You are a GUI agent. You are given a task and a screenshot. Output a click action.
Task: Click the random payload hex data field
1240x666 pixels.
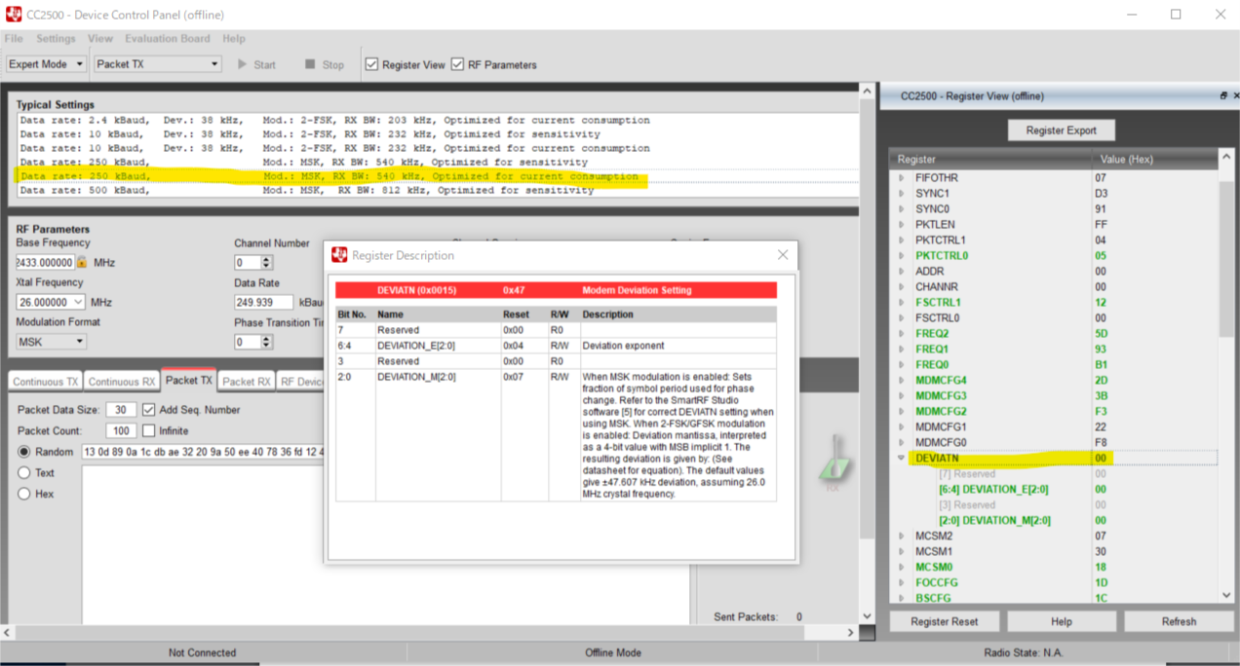point(203,452)
